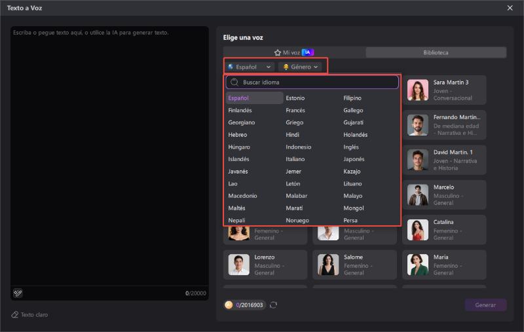Pick Jemer language
The height and width of the screenshot is (332, 524).
(293, 172)
